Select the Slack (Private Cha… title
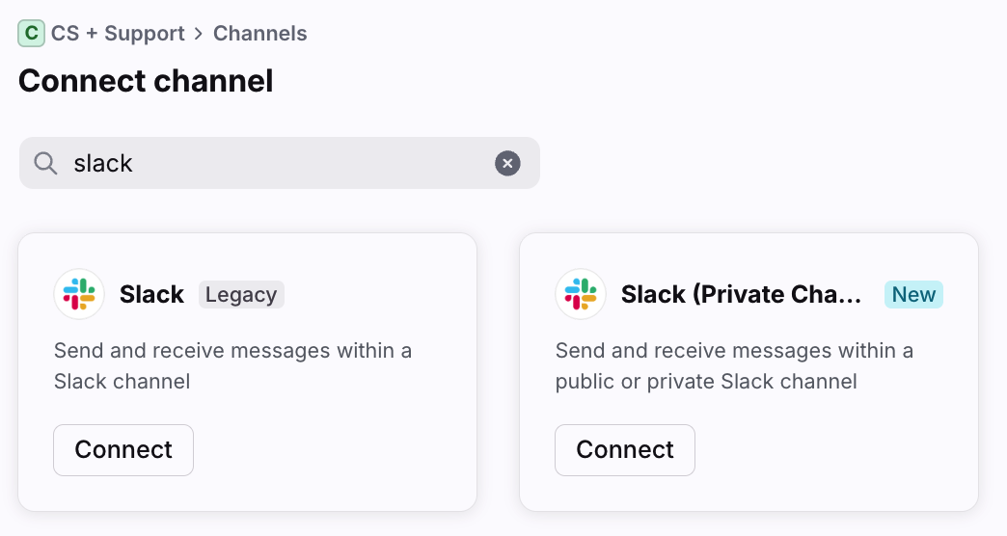Screen dimensions: 1007x536 [741, 295]
